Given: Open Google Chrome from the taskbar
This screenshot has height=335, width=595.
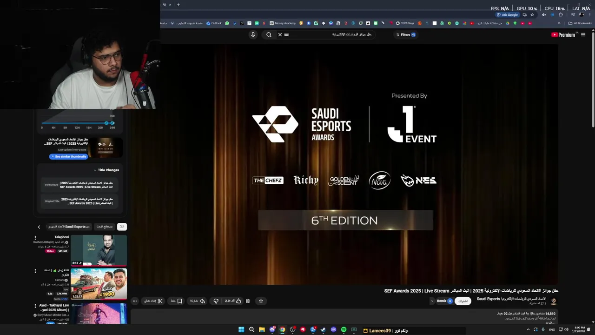Looking at the screenshot, I should tap(282, 330).
